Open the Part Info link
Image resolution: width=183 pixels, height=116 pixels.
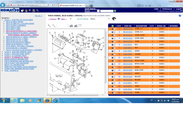[x=38, y=16]
